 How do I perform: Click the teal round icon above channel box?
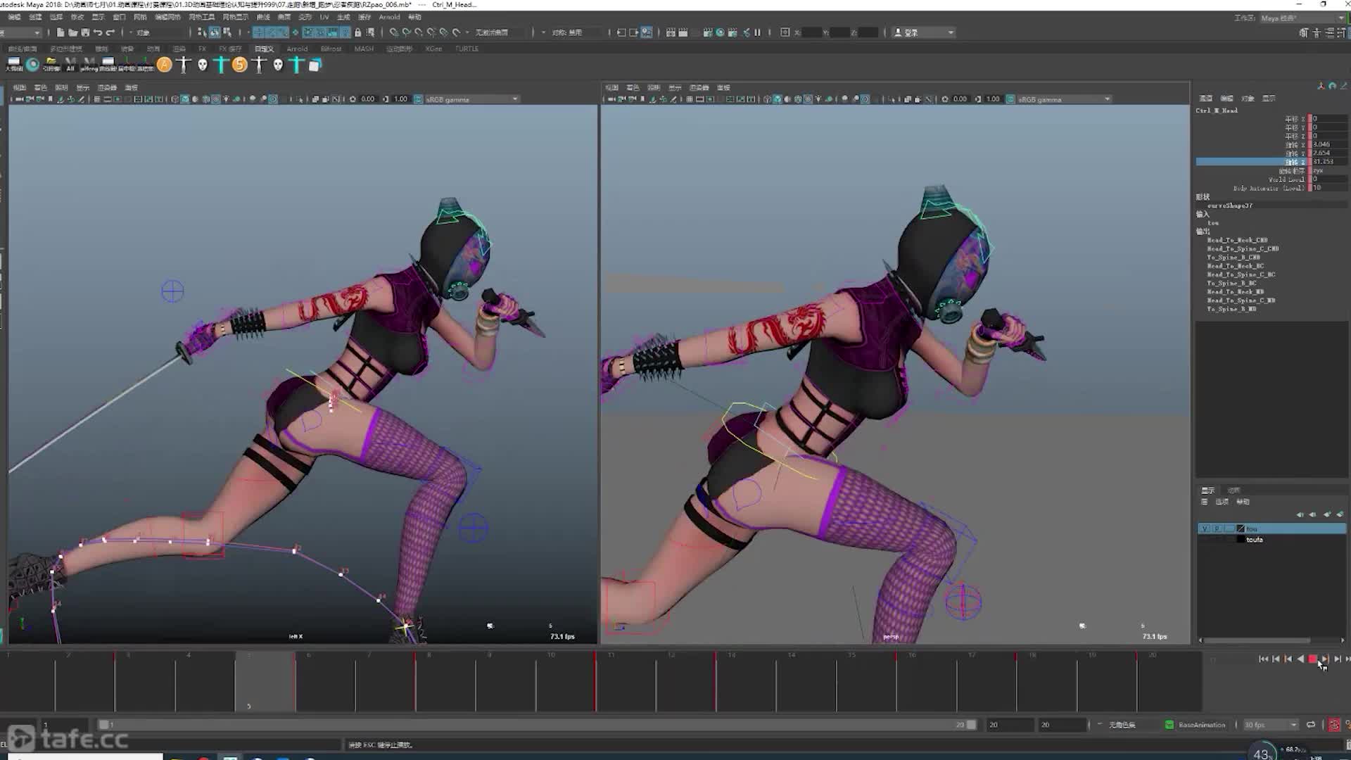(1332, 86)
